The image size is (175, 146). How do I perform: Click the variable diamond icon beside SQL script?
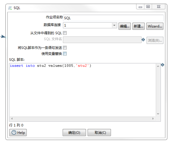click(x=162, y=65)
